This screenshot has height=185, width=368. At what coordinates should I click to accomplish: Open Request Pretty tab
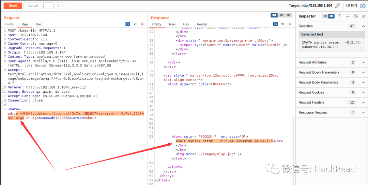[x=10, y=24]
